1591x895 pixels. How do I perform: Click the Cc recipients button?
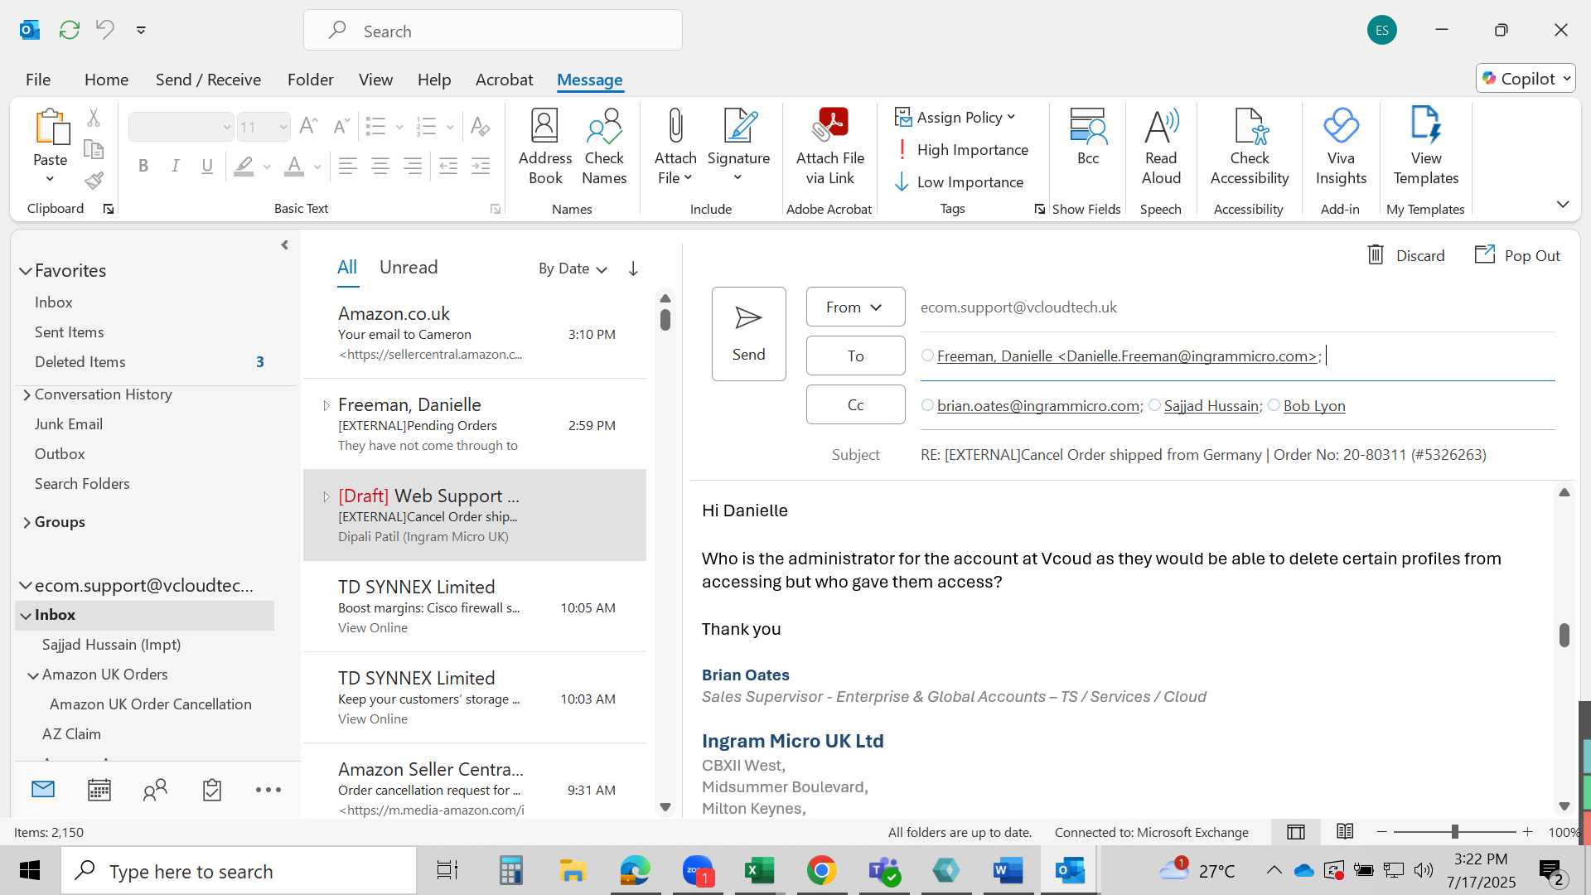pos(855,404)
